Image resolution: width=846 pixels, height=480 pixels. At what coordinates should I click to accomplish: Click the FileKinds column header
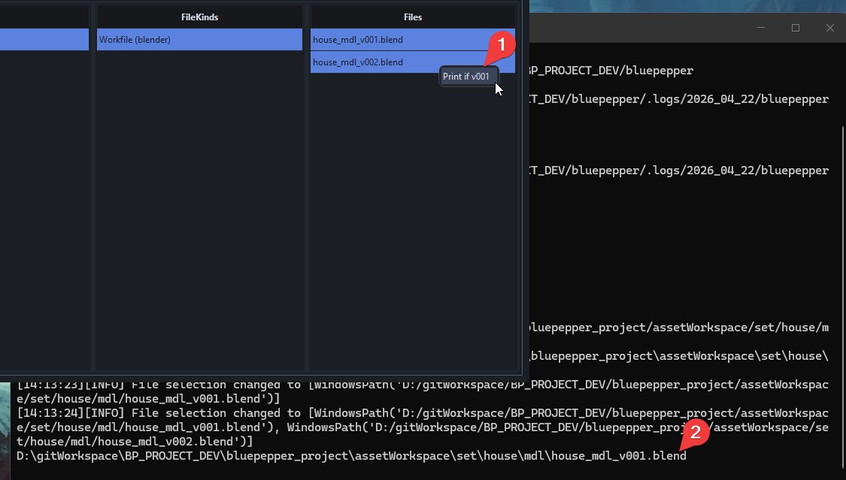tap(199, 17)
